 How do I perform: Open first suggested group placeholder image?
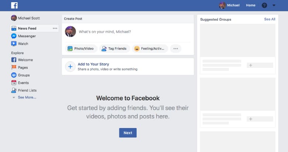point(238,40)
